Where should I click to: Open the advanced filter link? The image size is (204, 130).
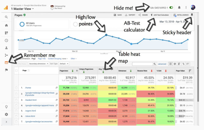[x=162, y=64]
